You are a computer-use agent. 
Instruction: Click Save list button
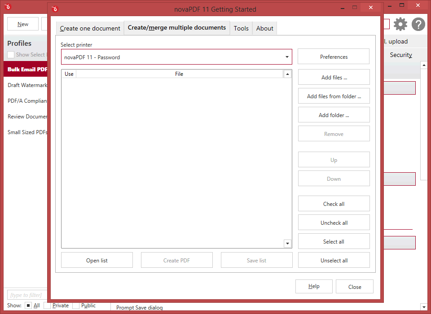[x=256, y=260]
